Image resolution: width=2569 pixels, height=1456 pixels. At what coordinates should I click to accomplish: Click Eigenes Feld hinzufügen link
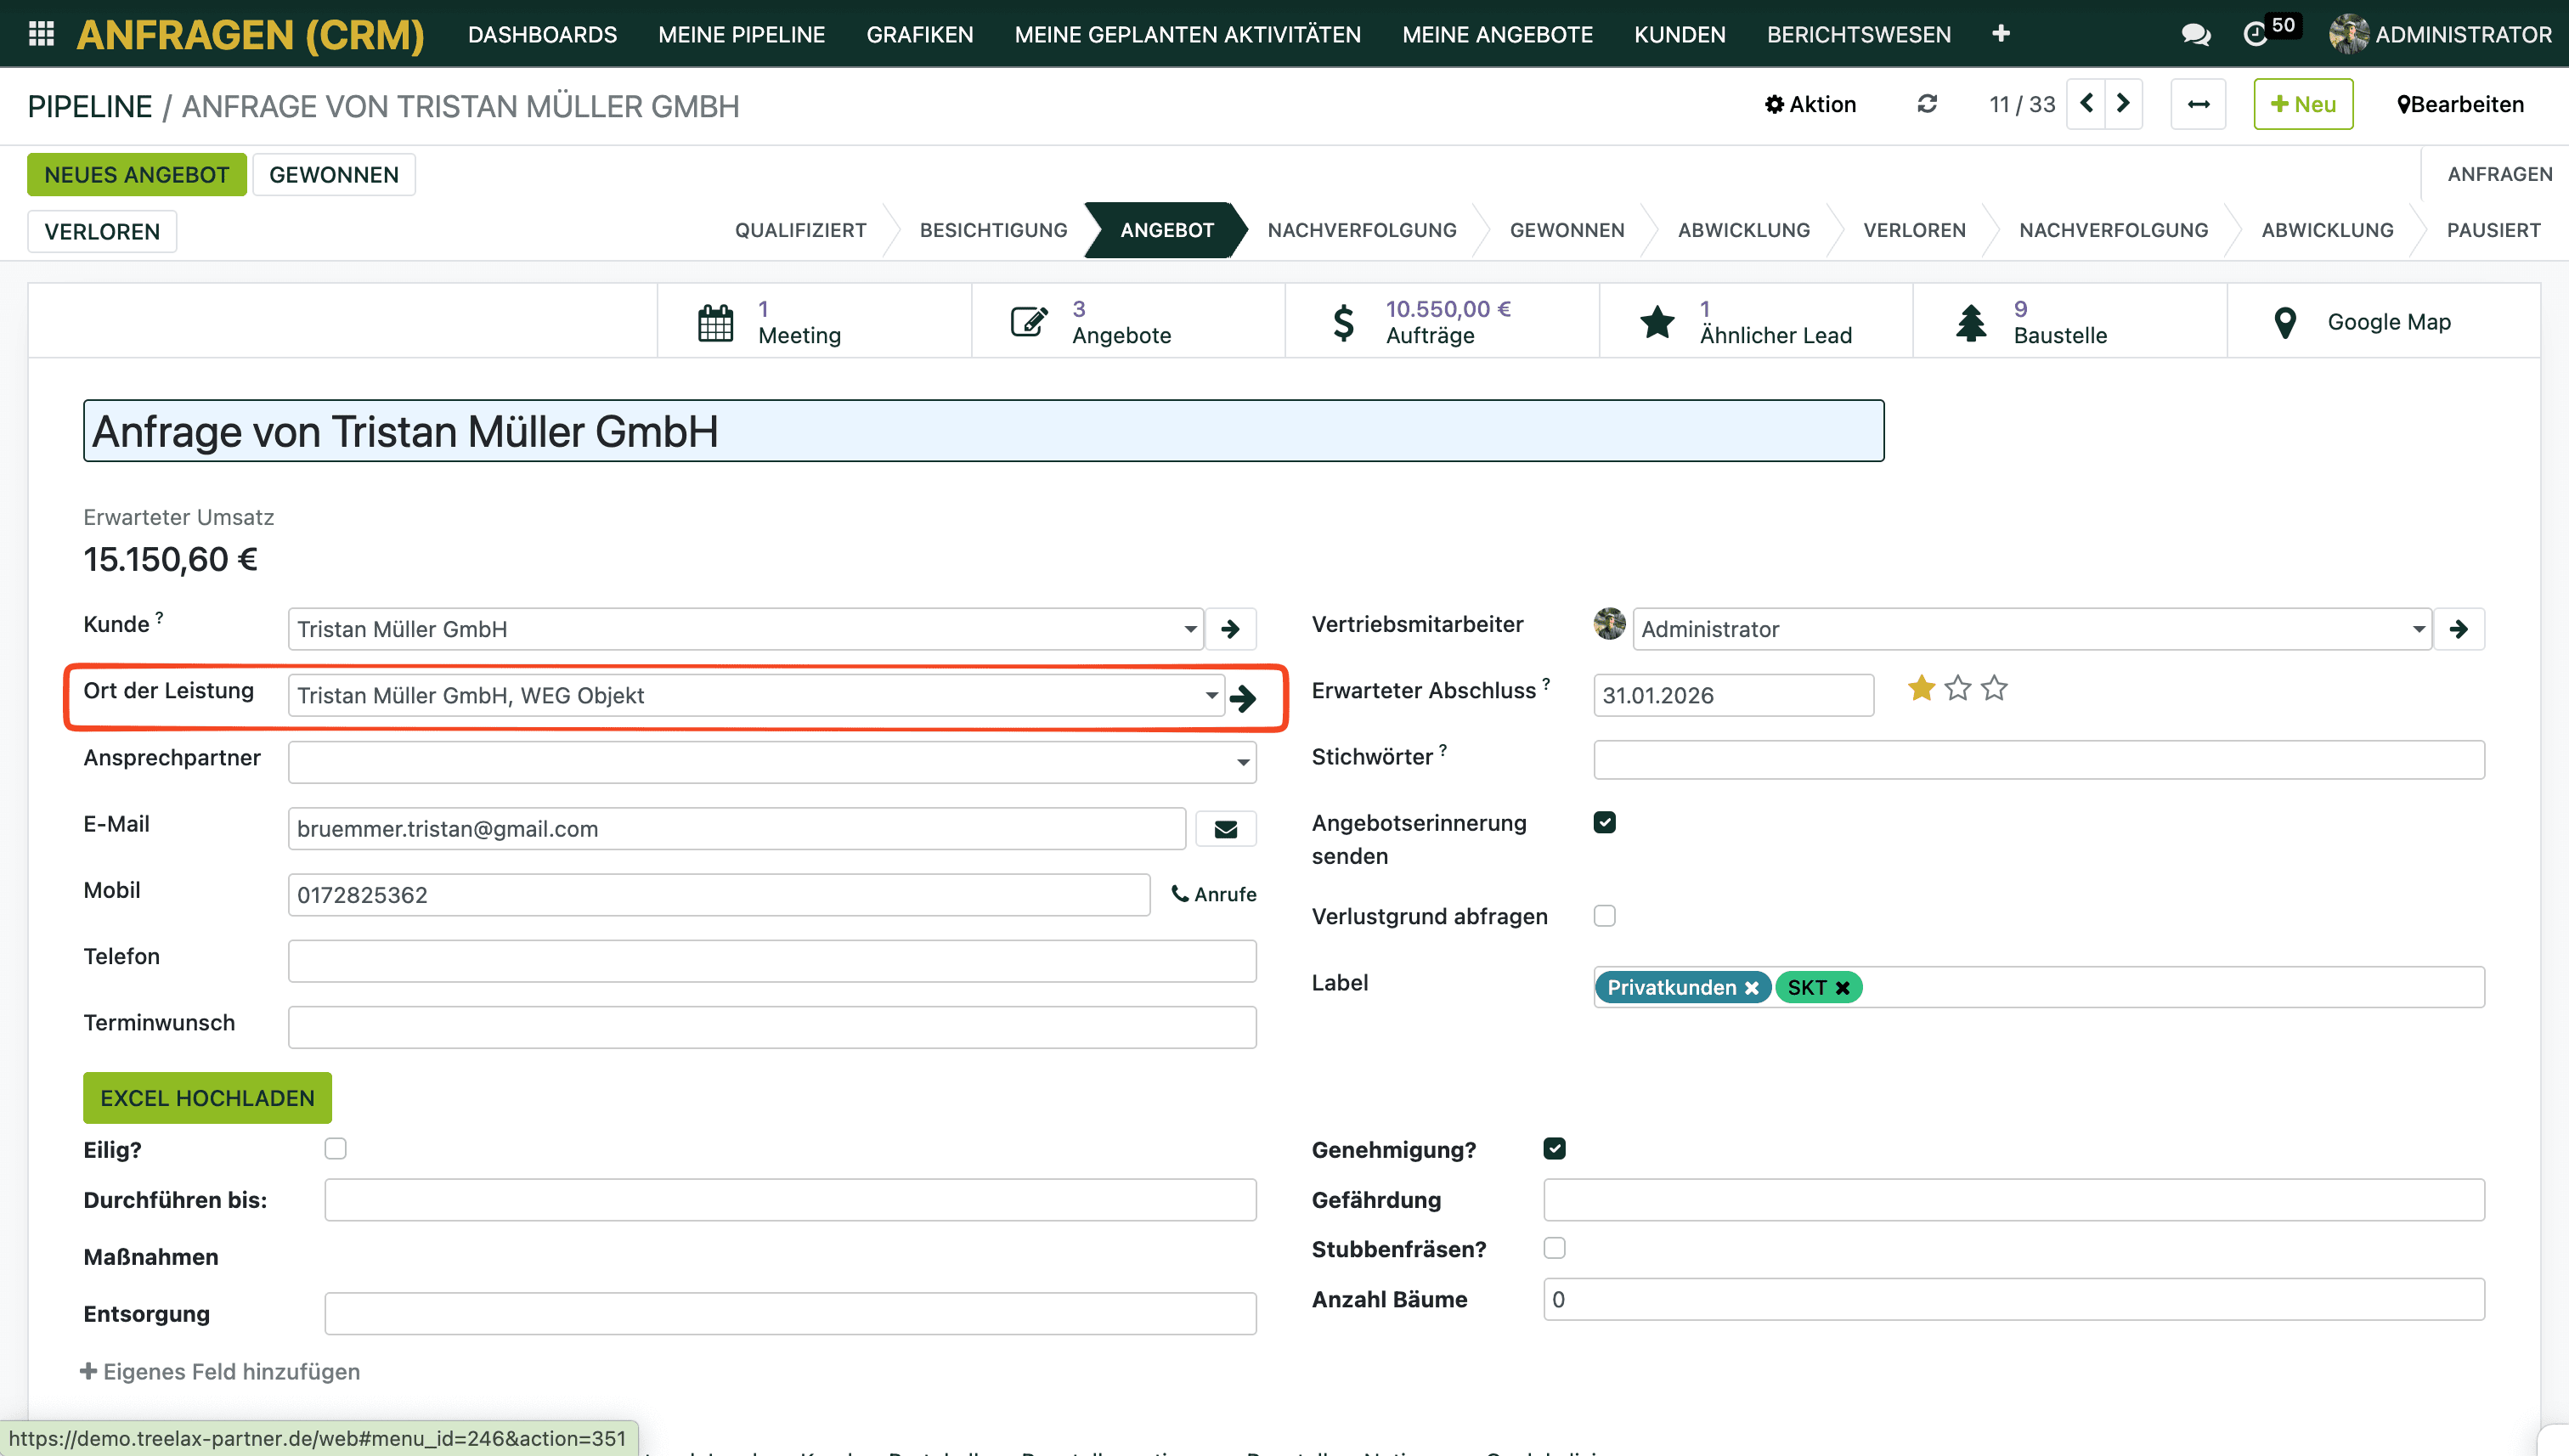coord(220,1371)
